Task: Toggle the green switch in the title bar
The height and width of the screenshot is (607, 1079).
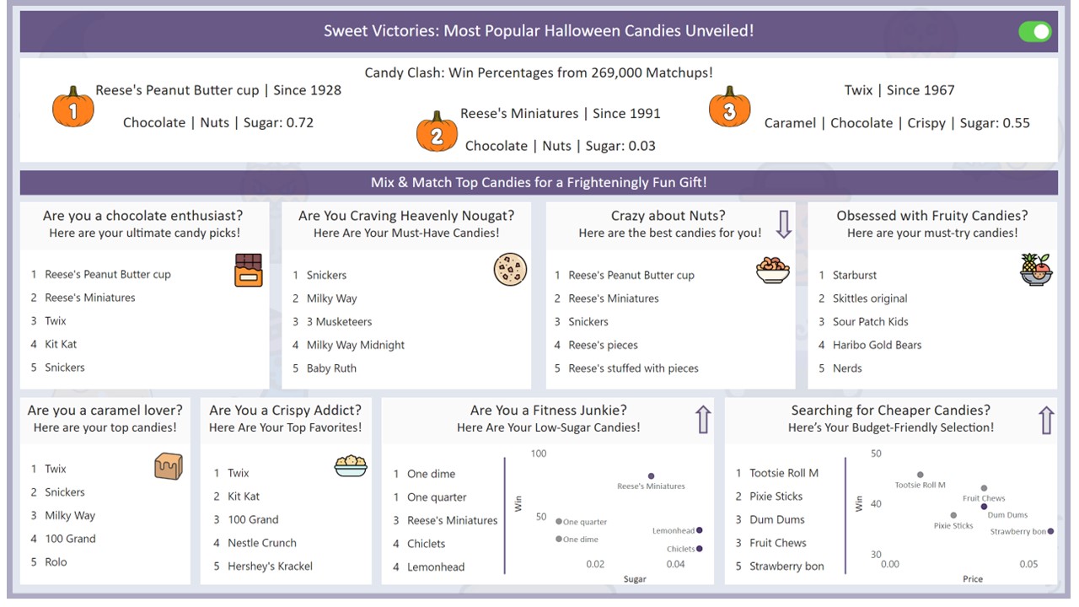Action: [x=1035, y=31]
